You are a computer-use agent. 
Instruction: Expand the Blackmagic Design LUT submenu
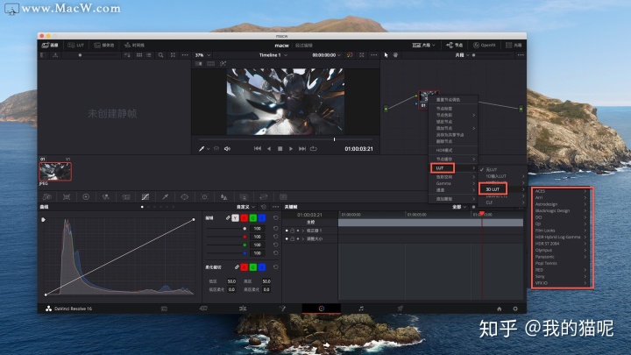(x=561, y=210)
